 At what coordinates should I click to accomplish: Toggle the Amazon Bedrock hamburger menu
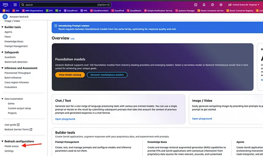(5, 17)
